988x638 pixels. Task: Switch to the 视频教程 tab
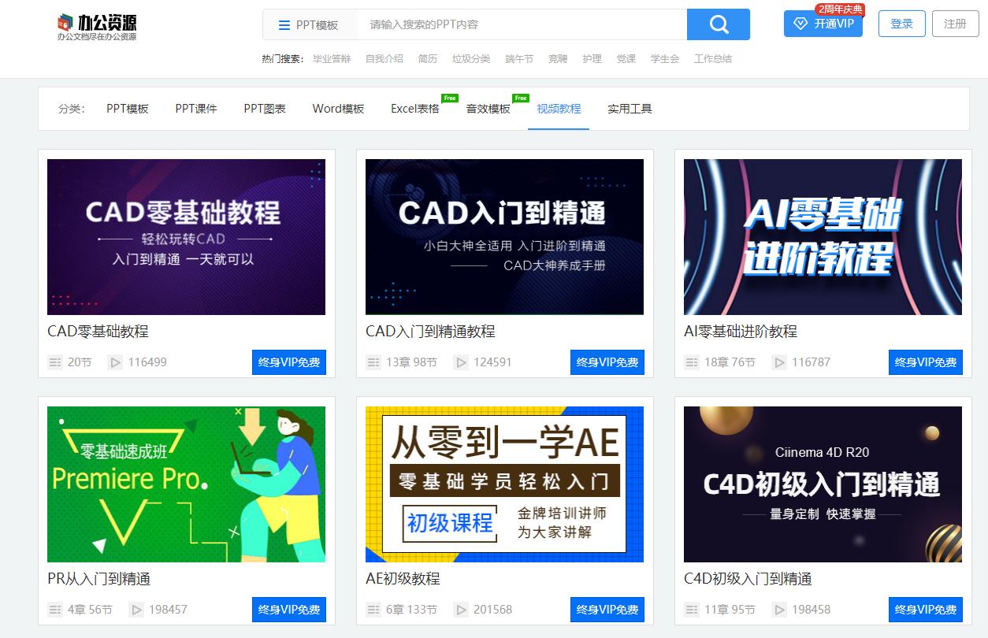559,109
